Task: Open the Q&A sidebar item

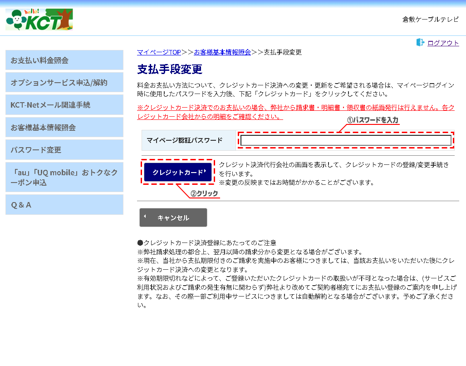Action: 64,204
